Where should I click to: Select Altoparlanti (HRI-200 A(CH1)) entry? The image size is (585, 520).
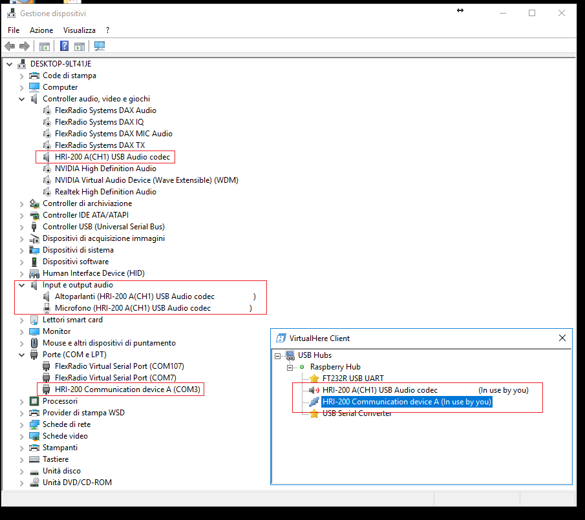point(155,296)
